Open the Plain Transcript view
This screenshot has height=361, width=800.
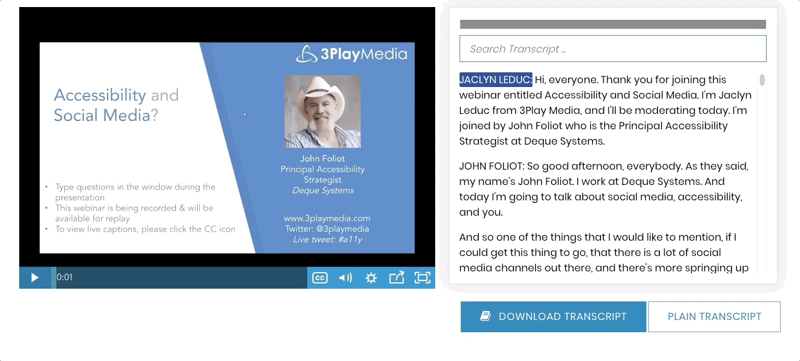tap(714, 316)
